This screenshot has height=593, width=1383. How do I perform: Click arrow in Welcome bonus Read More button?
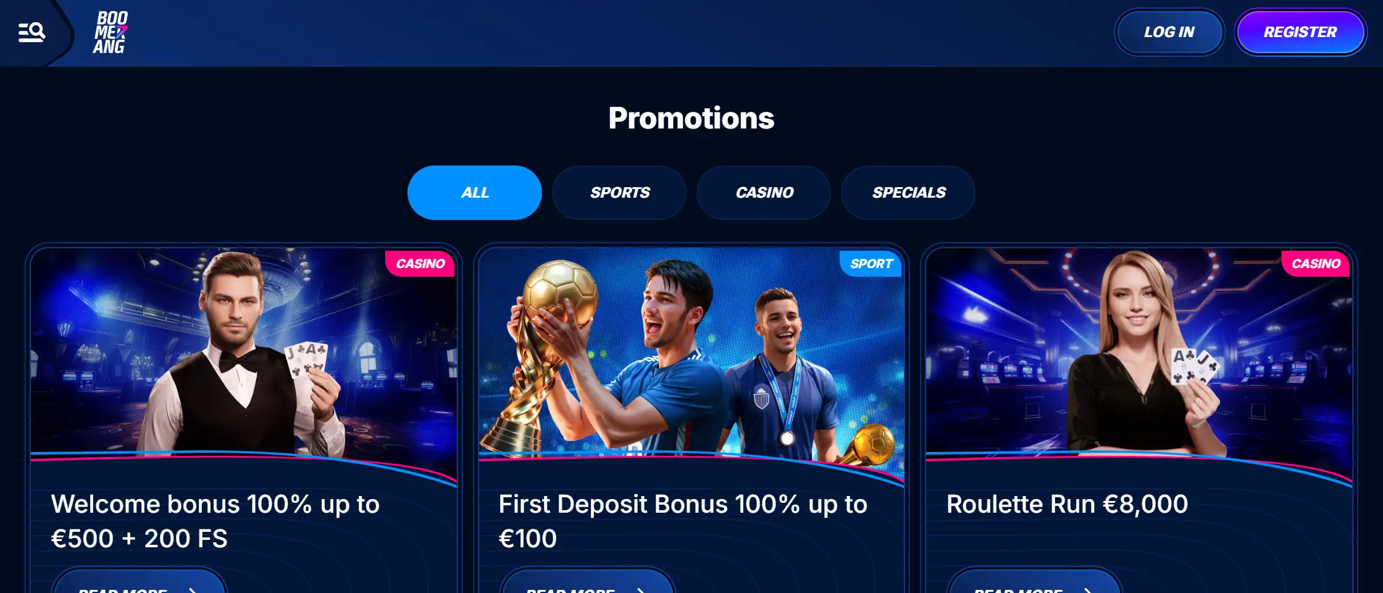193,590
